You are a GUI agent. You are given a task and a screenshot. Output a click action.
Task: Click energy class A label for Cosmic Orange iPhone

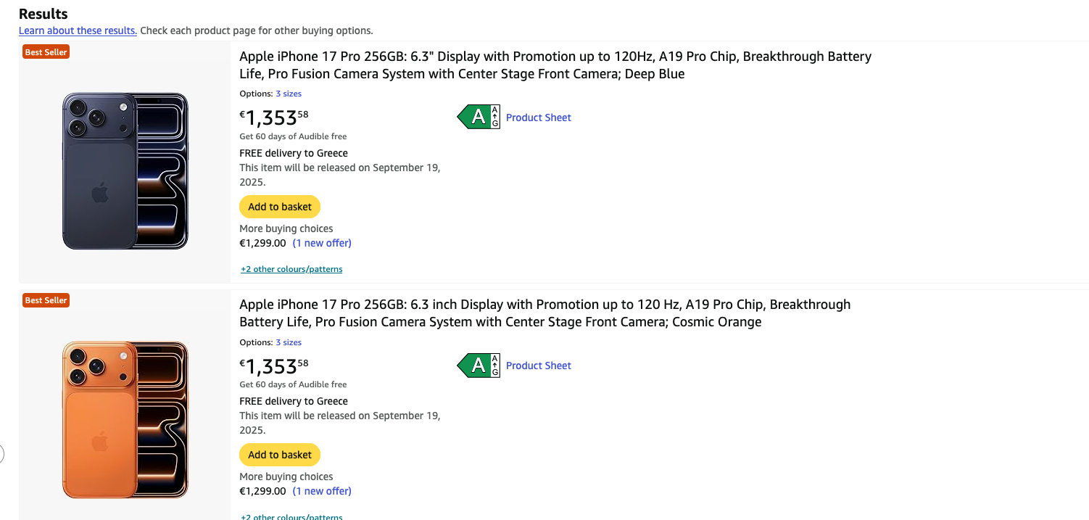(x=479, y=366)
